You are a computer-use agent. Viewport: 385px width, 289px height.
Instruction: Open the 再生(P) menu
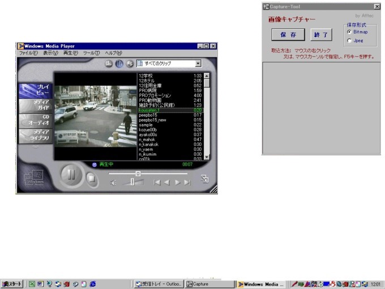71,53
